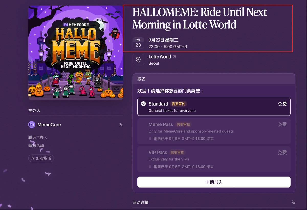The image size is (307, 210).
Task: Click the 活动详情 section heading
Action: pos(140,202)
